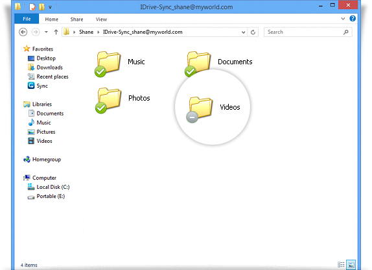Expand the ribbon with the chevron
The image size is (372, 270).
point(343,19)
